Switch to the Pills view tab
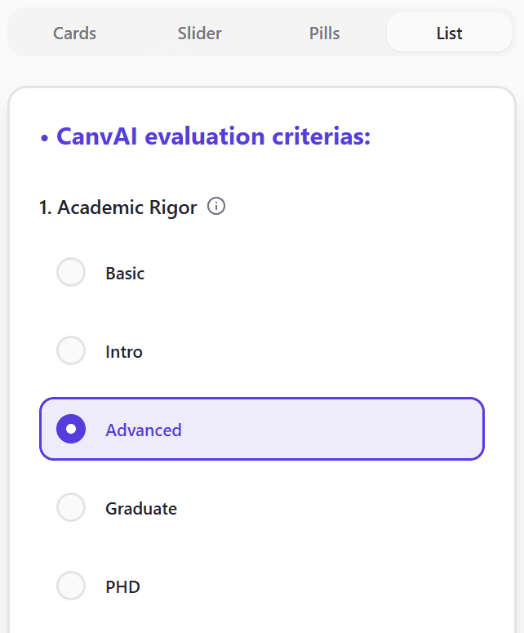Viewport: 524px width, 633px height. [x=324, y=33]
